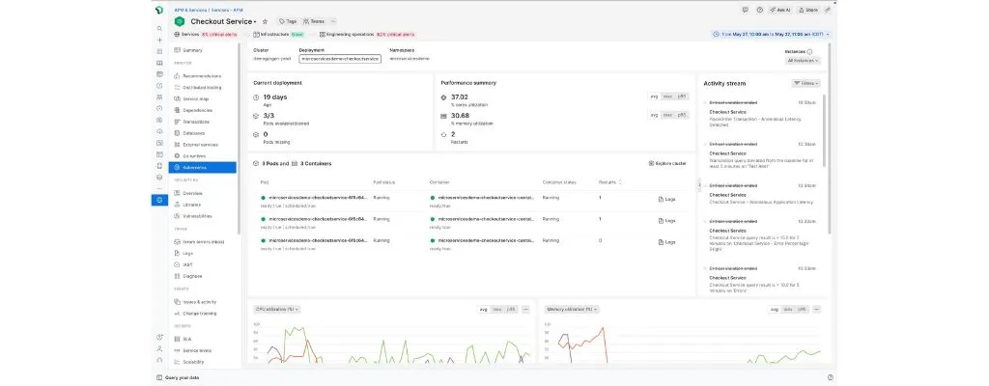The height and width of the screenshot is (386, 989).
Task: Open the feedback chat bubble icon
Action: point(746,10)
